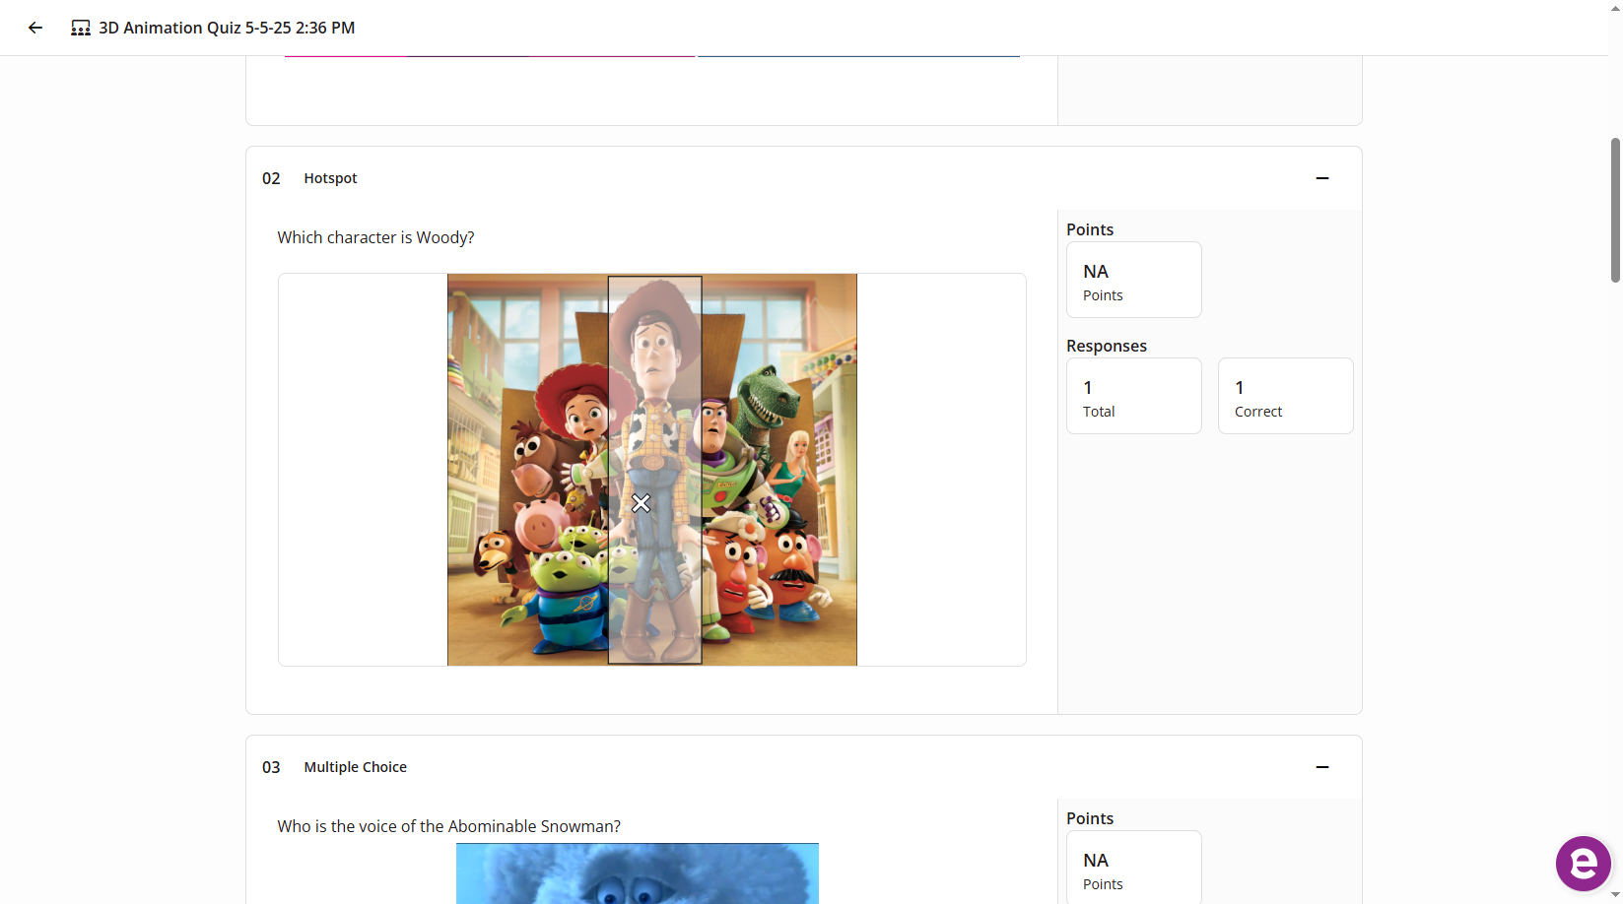Go back using the left arrow icon
This screenshot has height=904, width=1623.
[35, 28]
